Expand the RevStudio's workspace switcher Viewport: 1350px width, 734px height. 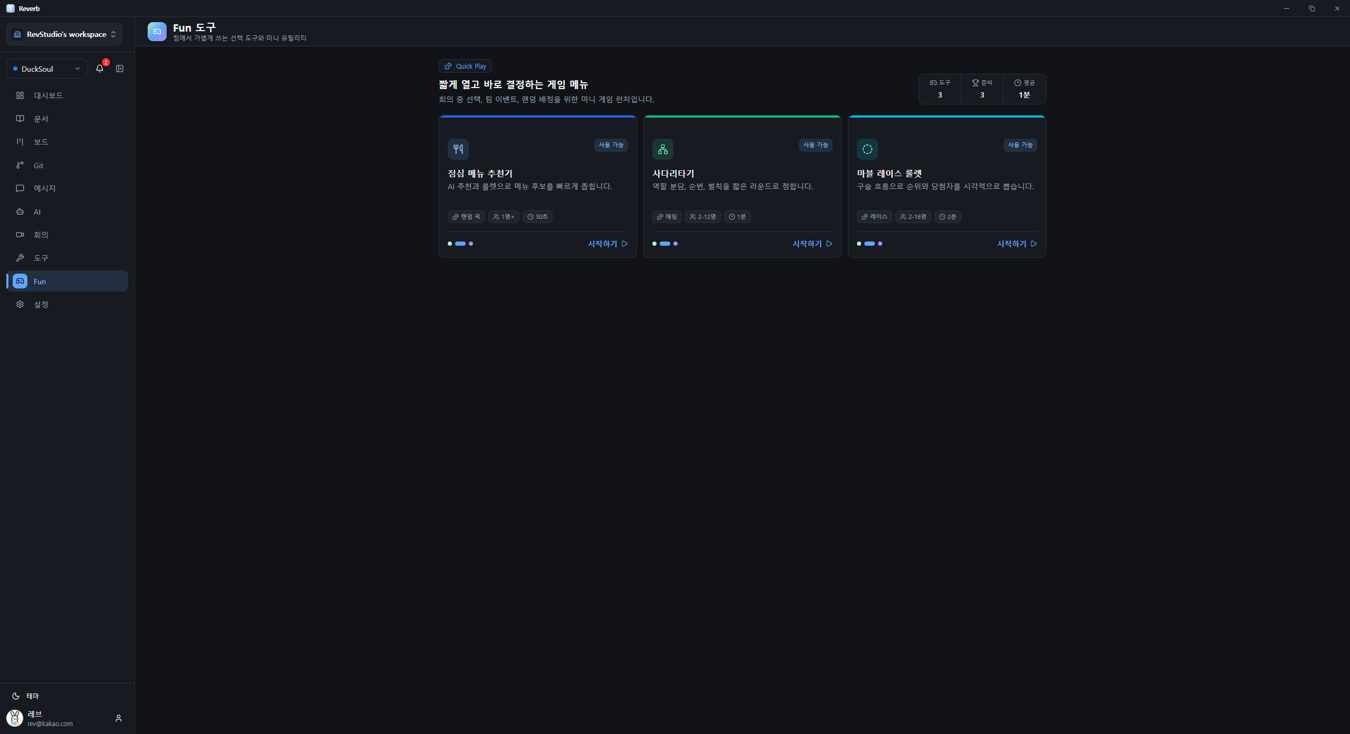[64, 34]
